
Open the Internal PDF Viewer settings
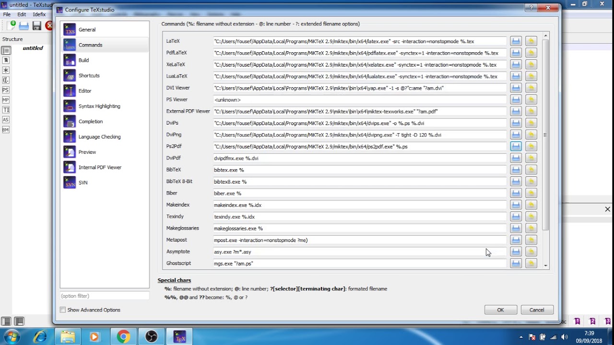coord(100,167)
